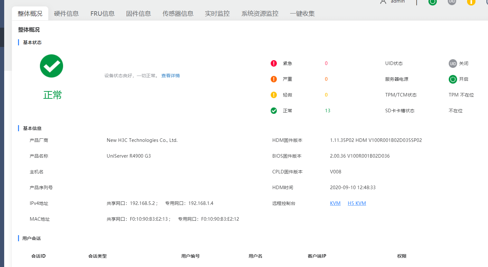Click the admin user profile icon
Screen dimensions: 488x267
pos(383,2)
